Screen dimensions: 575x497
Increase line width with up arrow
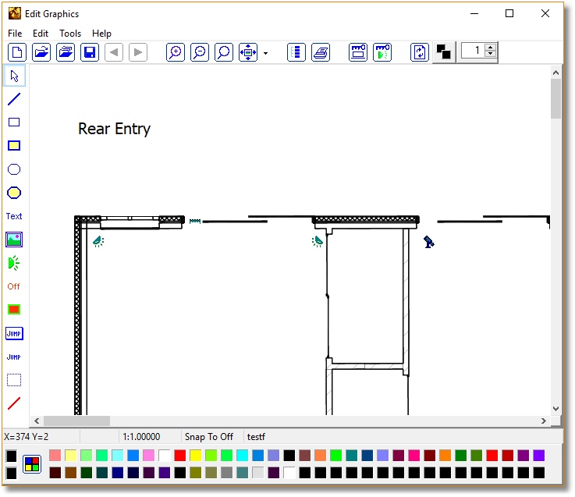click(x=490, y=48)
